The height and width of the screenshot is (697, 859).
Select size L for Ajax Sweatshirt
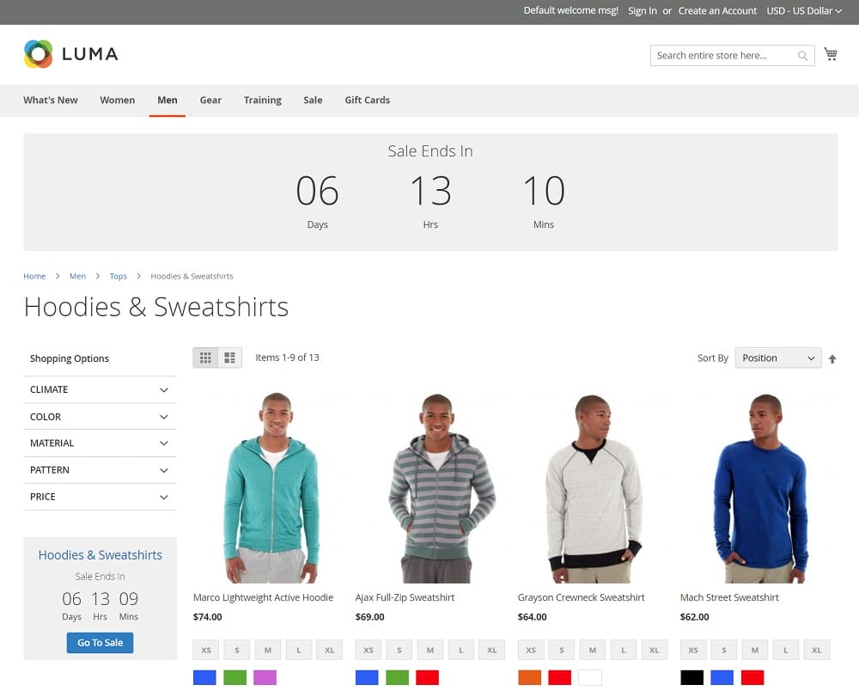click(x=461, y=650)
